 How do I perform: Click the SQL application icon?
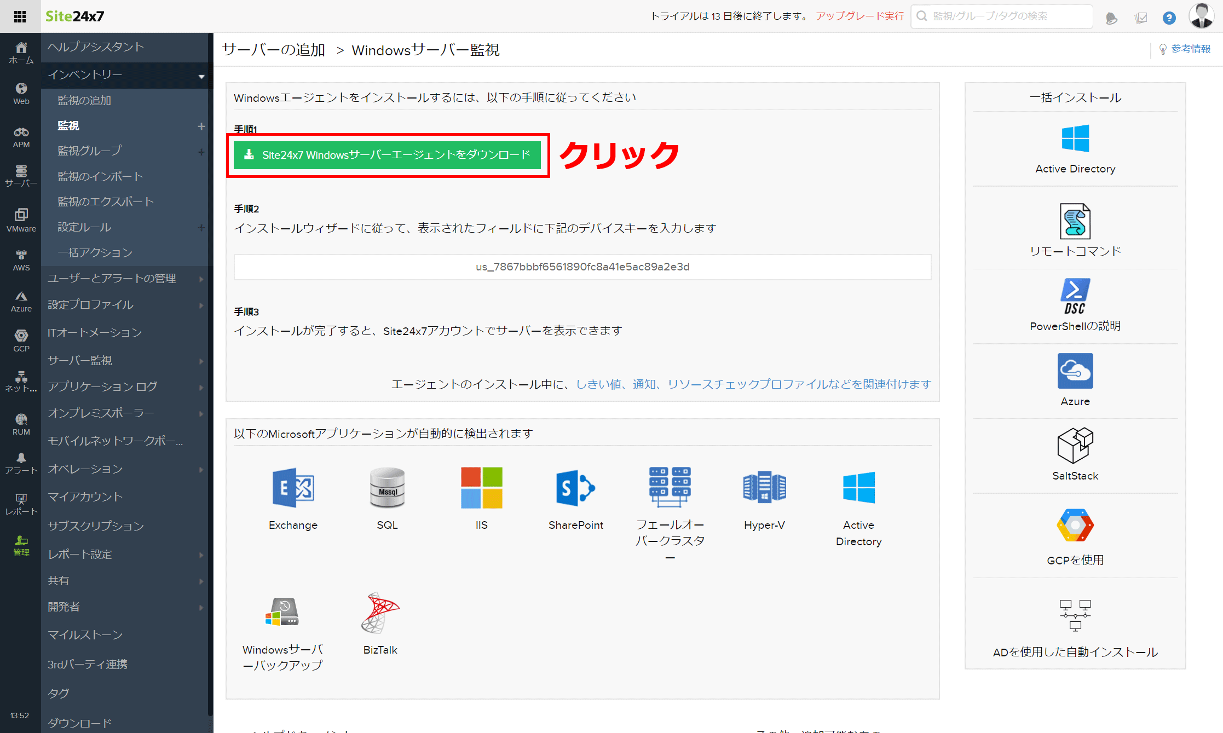point(387,488)
